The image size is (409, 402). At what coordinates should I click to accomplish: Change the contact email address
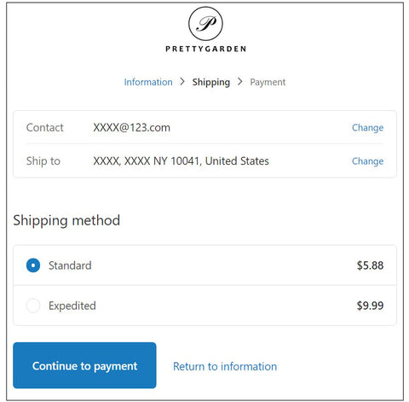(367, 128)
